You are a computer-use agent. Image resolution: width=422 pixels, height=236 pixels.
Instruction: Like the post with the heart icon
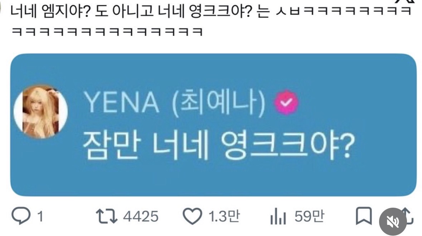tap(192, 216)
